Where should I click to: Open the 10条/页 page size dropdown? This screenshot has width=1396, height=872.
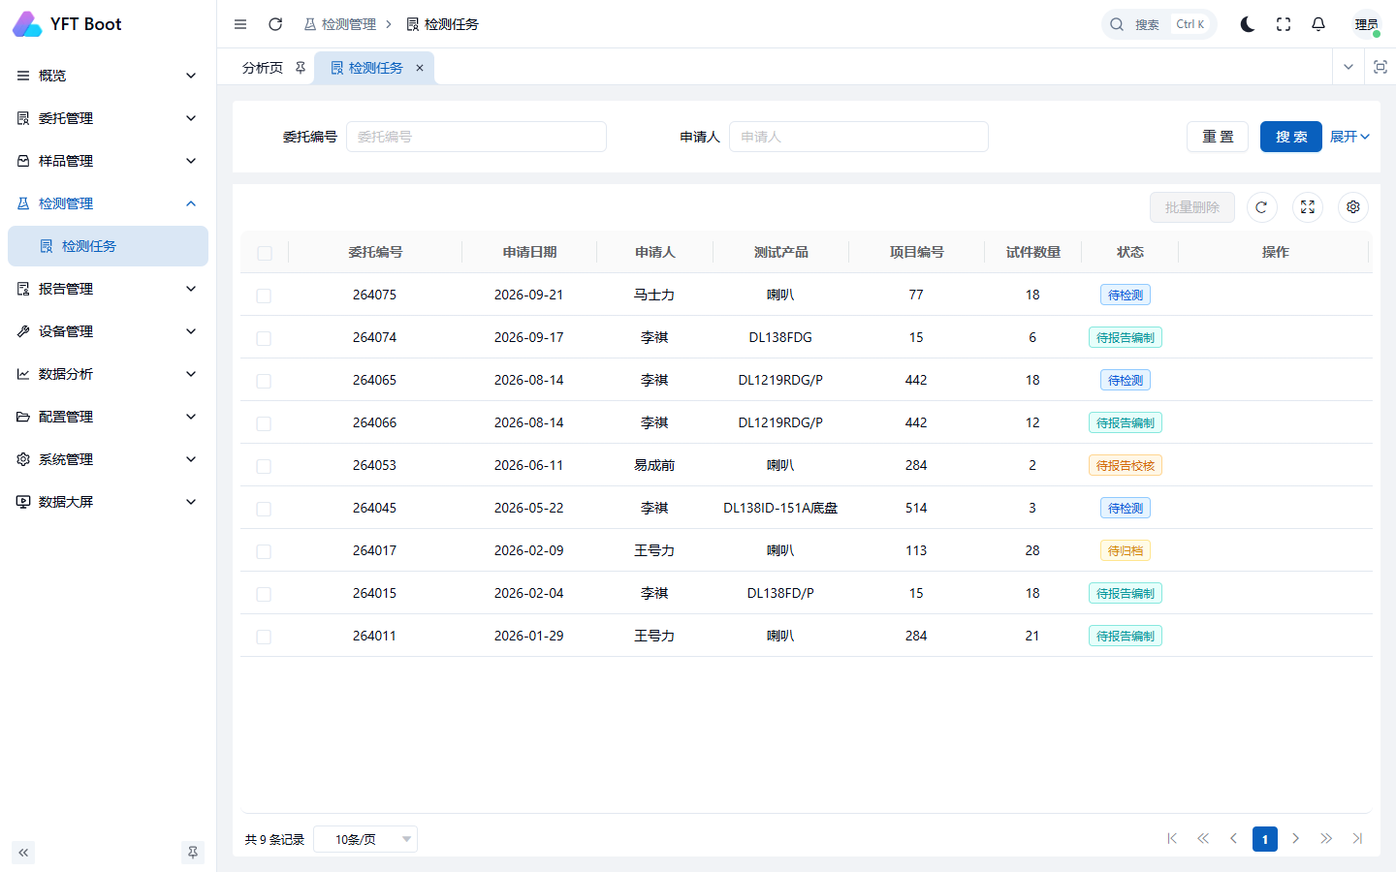[x=365, y=839]
